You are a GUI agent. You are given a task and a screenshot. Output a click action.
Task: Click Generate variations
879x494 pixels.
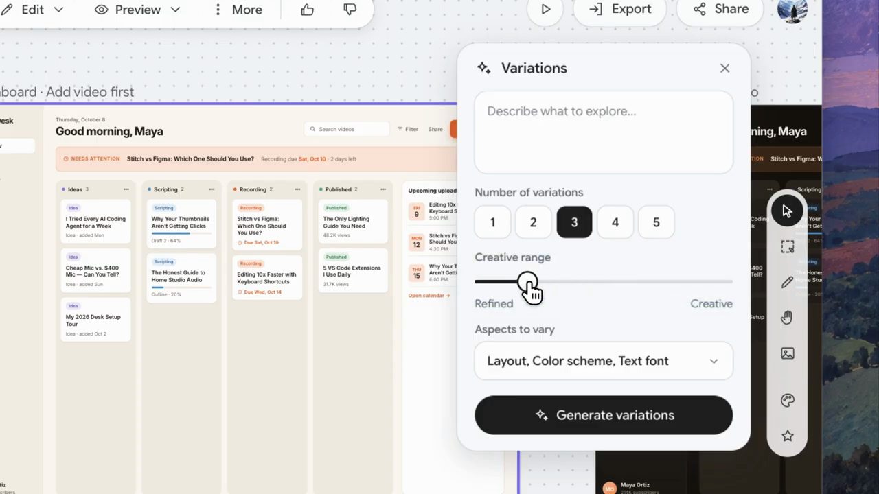tap(604, 415)
